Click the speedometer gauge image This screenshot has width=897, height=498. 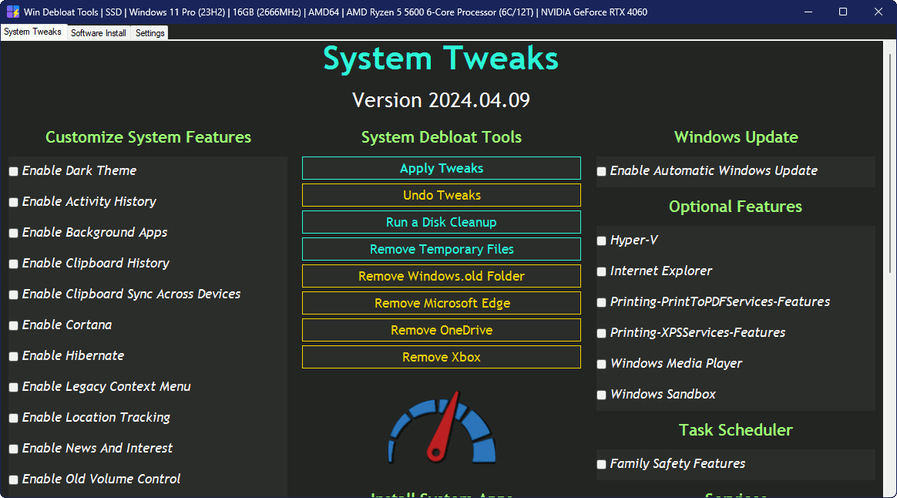[442, 429]
